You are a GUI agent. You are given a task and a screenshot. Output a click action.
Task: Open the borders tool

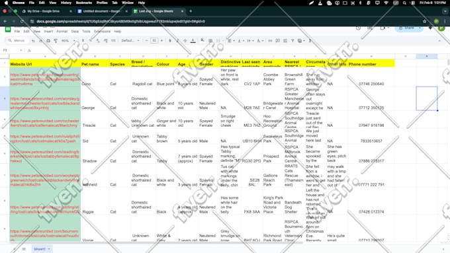210,41
